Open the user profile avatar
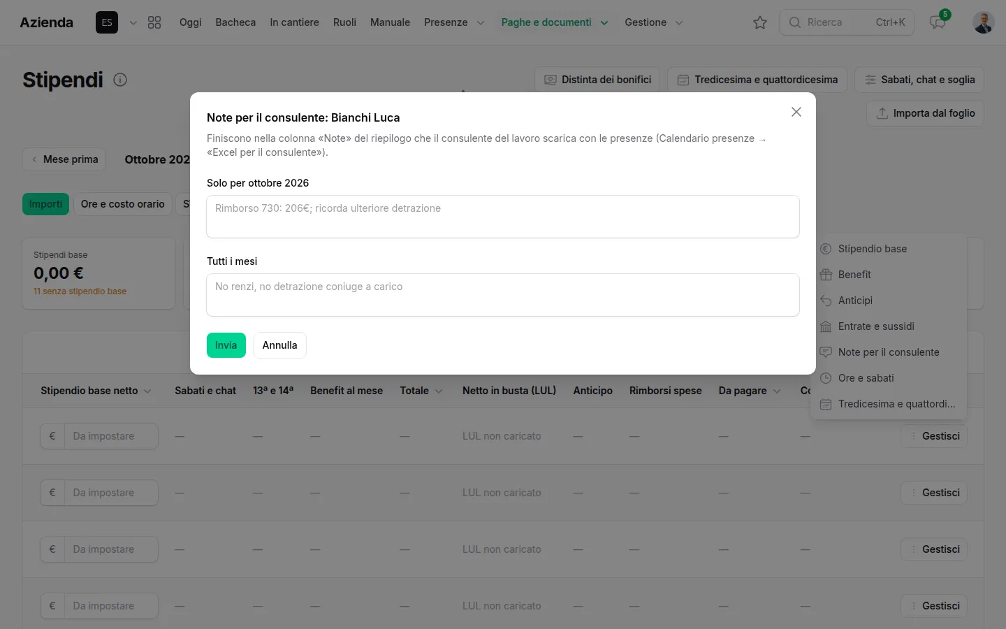This screenshot has width=1006, height=629. (984, 22)
